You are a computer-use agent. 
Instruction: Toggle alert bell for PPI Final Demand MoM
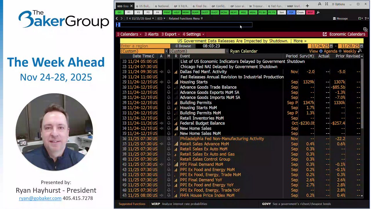point(169,165)
